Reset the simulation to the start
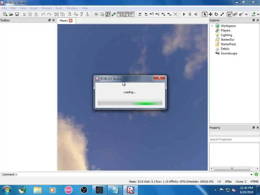Viewport: 260px width, 195px height. point(196,14)
